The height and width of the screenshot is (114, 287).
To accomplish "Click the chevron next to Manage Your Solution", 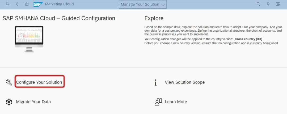I will (x=163, y=5).
